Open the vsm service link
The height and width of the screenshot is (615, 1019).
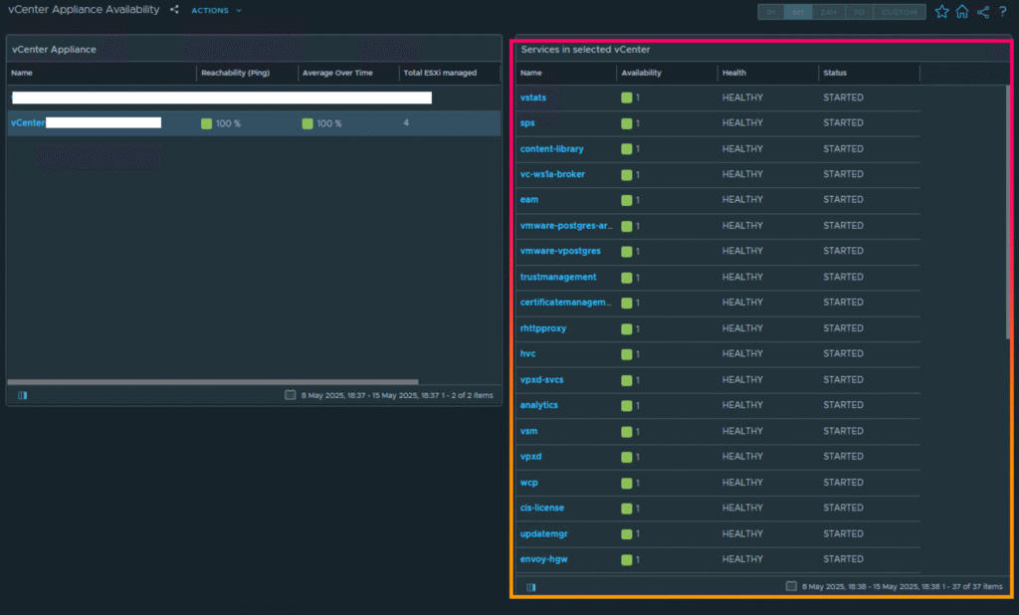coord(528,431)
